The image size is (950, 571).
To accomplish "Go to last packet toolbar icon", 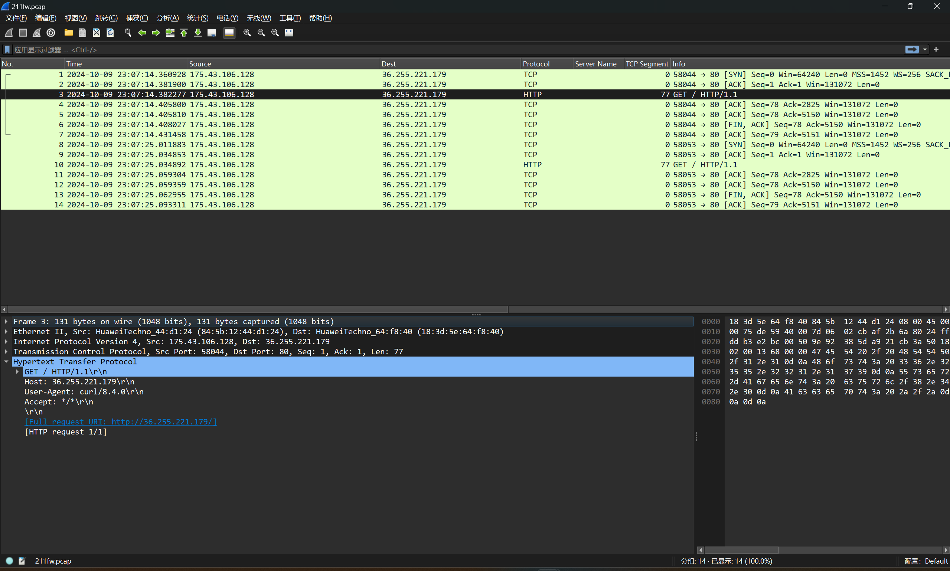I will (198, 33).
